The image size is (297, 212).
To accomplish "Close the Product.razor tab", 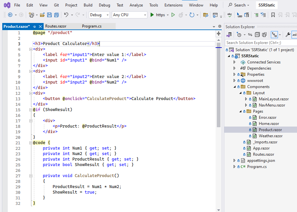I will 40,27.
